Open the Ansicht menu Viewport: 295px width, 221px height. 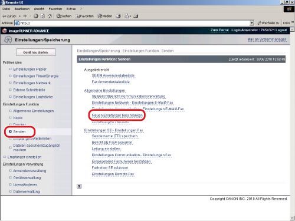[x=39, y=9]
